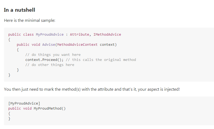Click the Advise method name
Image resolution: width=214 pixels, height=129 pixels.
(x=49, y=45)
